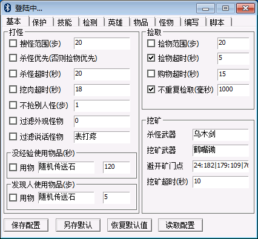
Task: Click the 发现人使用物品 steps field showing 5
Action: 116,198
